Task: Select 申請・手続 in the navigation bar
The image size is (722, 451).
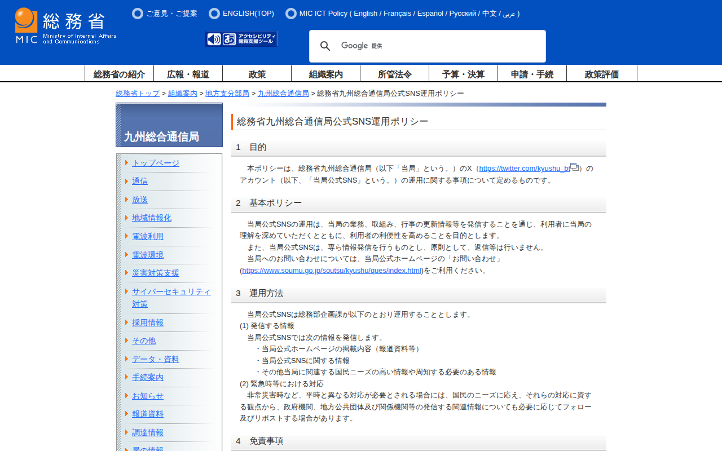Action: coord(532,74)
